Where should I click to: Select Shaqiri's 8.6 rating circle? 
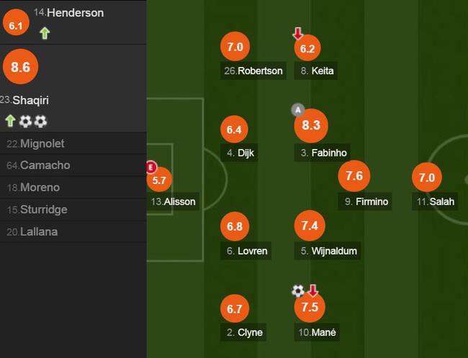pos(21,66)
